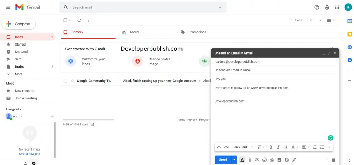Star the Google Community Te. email
This screenshot has width=354, height=165.
click(x=72, y=81)
